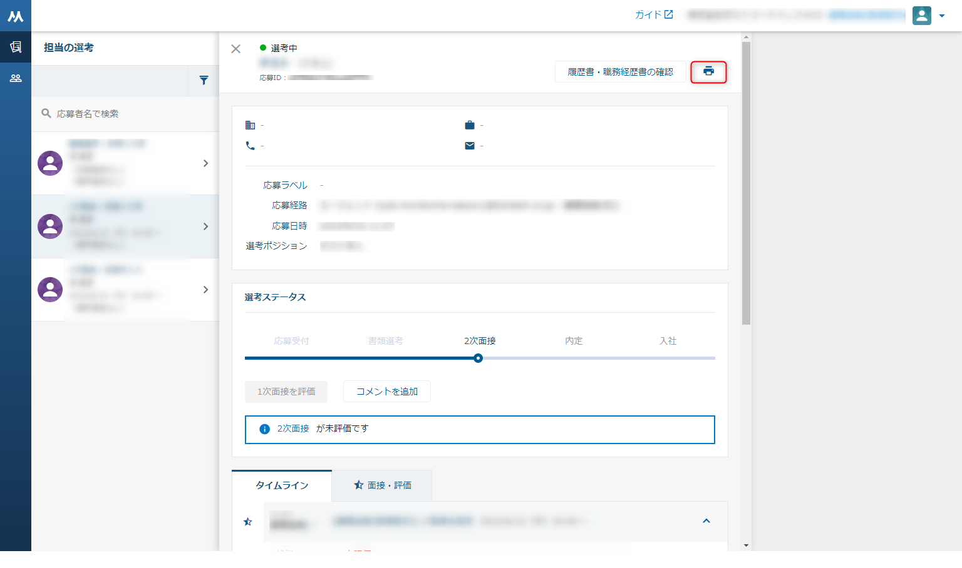Select the 2次面接 status step
The width and height of the screenshot is (962, 568).
click(480, 341)
